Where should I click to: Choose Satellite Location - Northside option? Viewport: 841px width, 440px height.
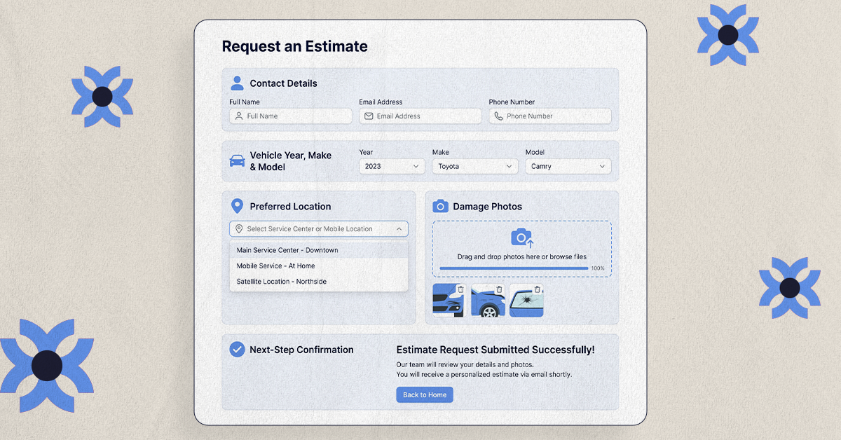(x=319, y=281)
